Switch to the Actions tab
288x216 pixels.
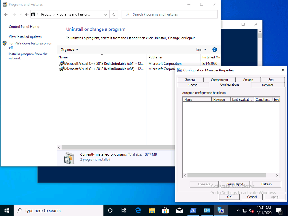(x=248, y=80)
